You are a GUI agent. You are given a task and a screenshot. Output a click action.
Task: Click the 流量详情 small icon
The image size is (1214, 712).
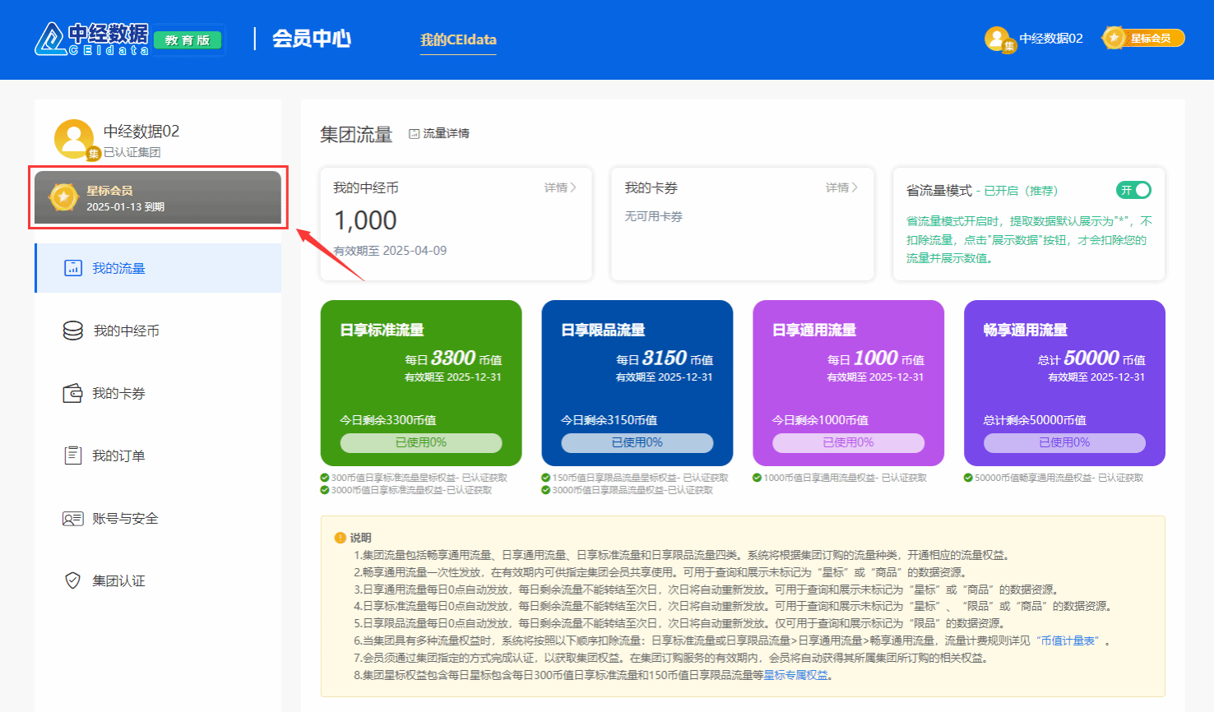pyautogui.click(x=414, y=133)
